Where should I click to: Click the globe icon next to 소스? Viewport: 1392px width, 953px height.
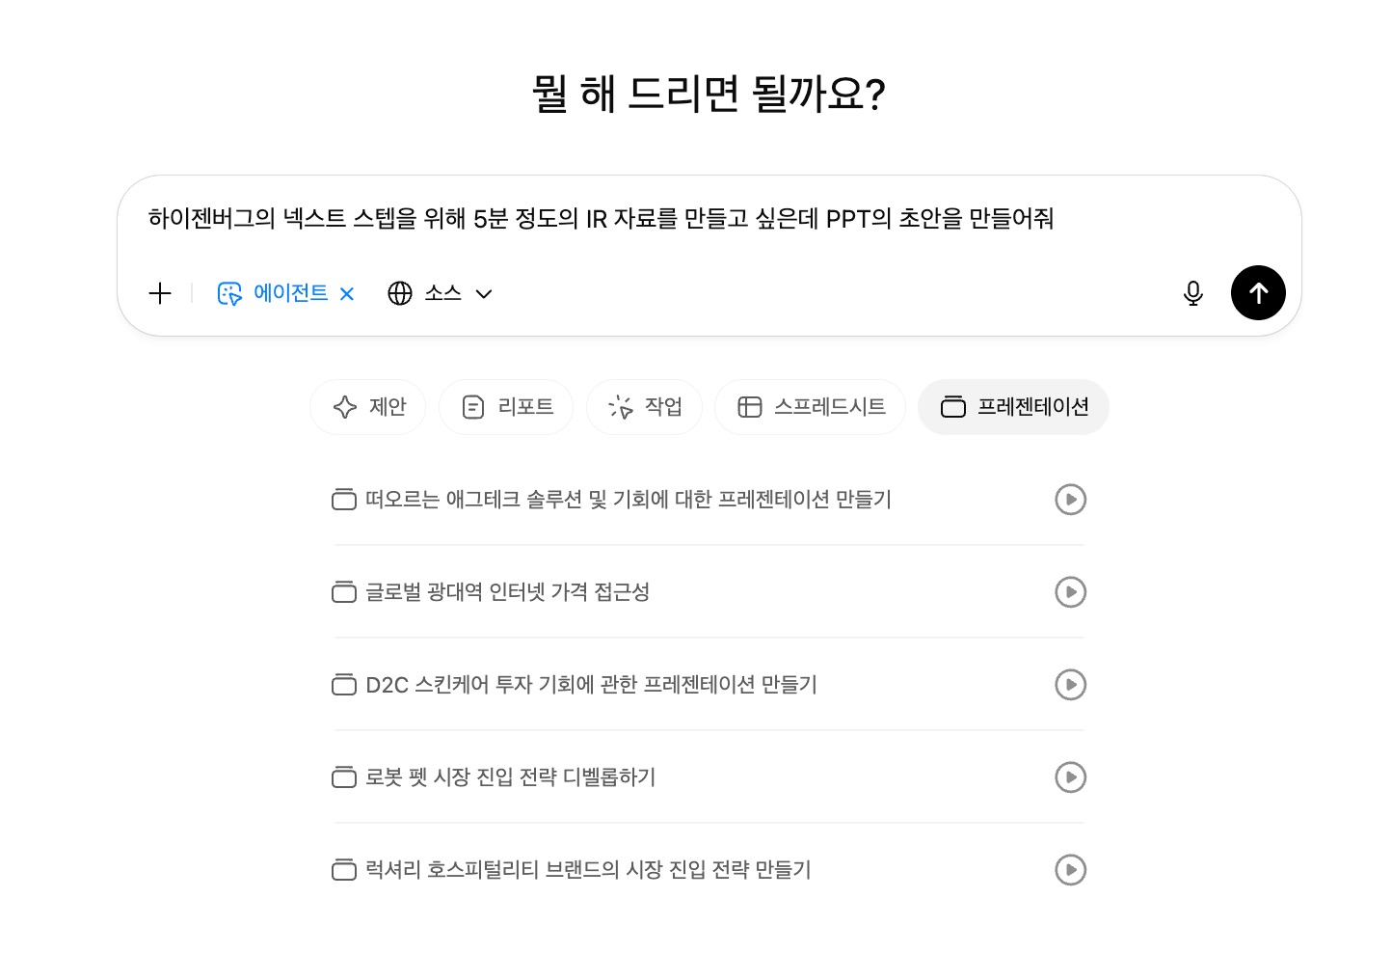(399, 293)
